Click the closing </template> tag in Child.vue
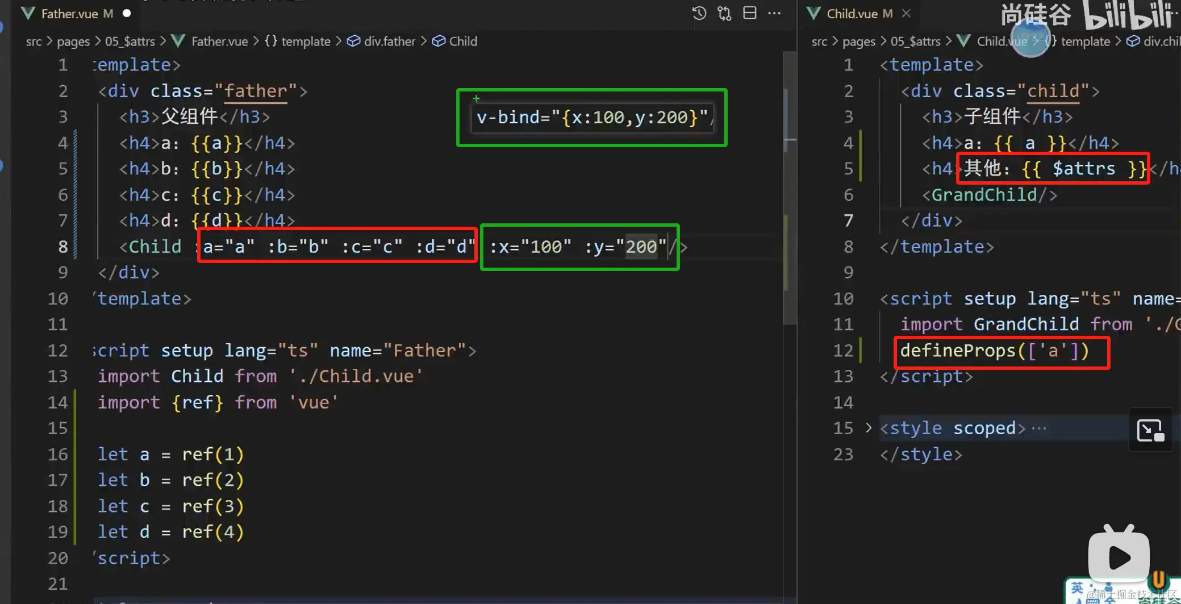Viewport: 1181px width, 604px height. click(x=937, y=247)
